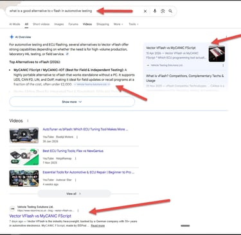Open options for the Essential Tools video
Screen dimensions: 241x235
pos(75,180)
